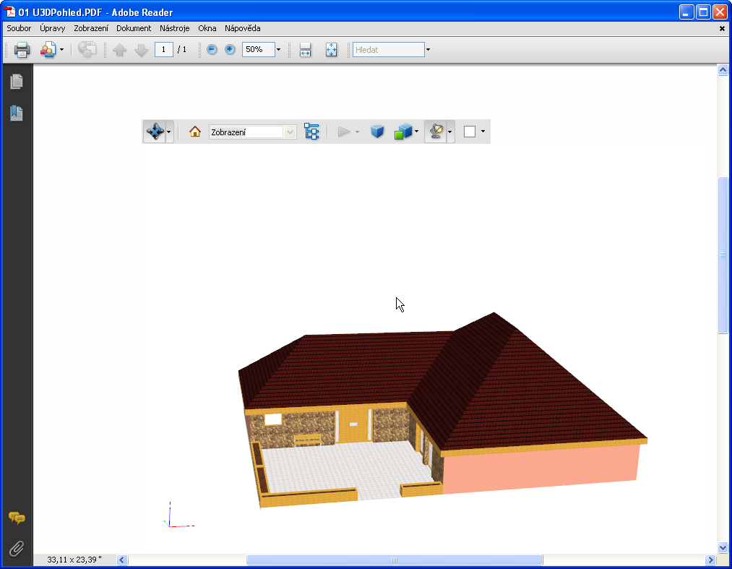Click the fit page button
Screen dimensions: 732x569
tap(331, 49)
